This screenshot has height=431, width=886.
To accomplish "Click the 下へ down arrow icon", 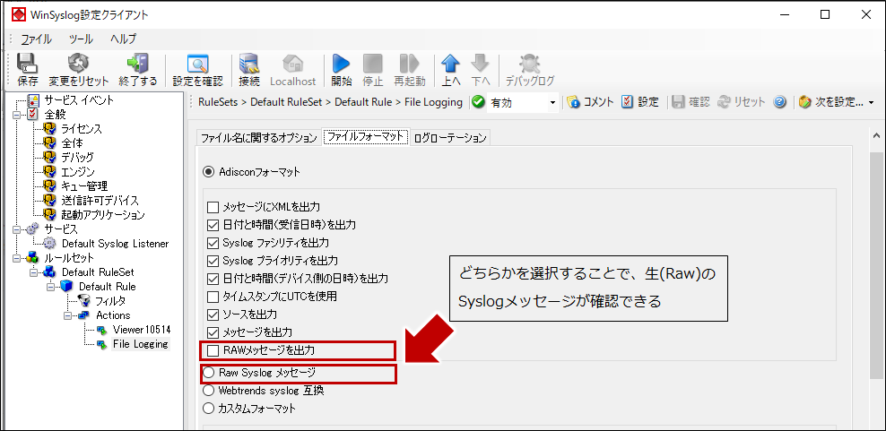I will click(x=481, y=64).
